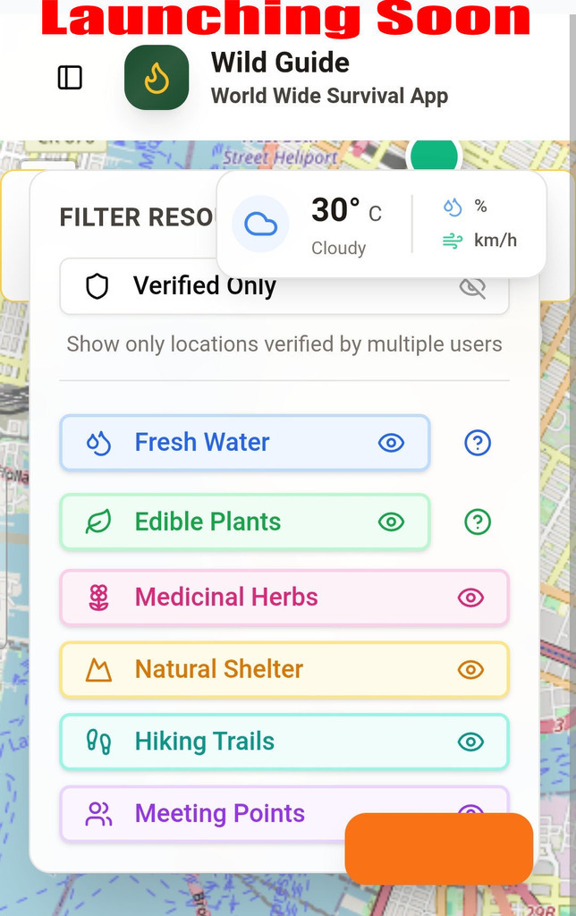Select the Natural Shelter filter
The width and height of the screenshot is (576, 916).
[x=219, y=669]
